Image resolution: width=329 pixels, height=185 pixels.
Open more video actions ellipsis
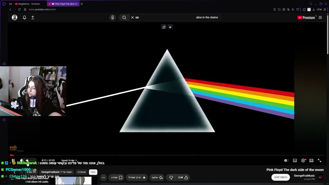pos(103,178)
